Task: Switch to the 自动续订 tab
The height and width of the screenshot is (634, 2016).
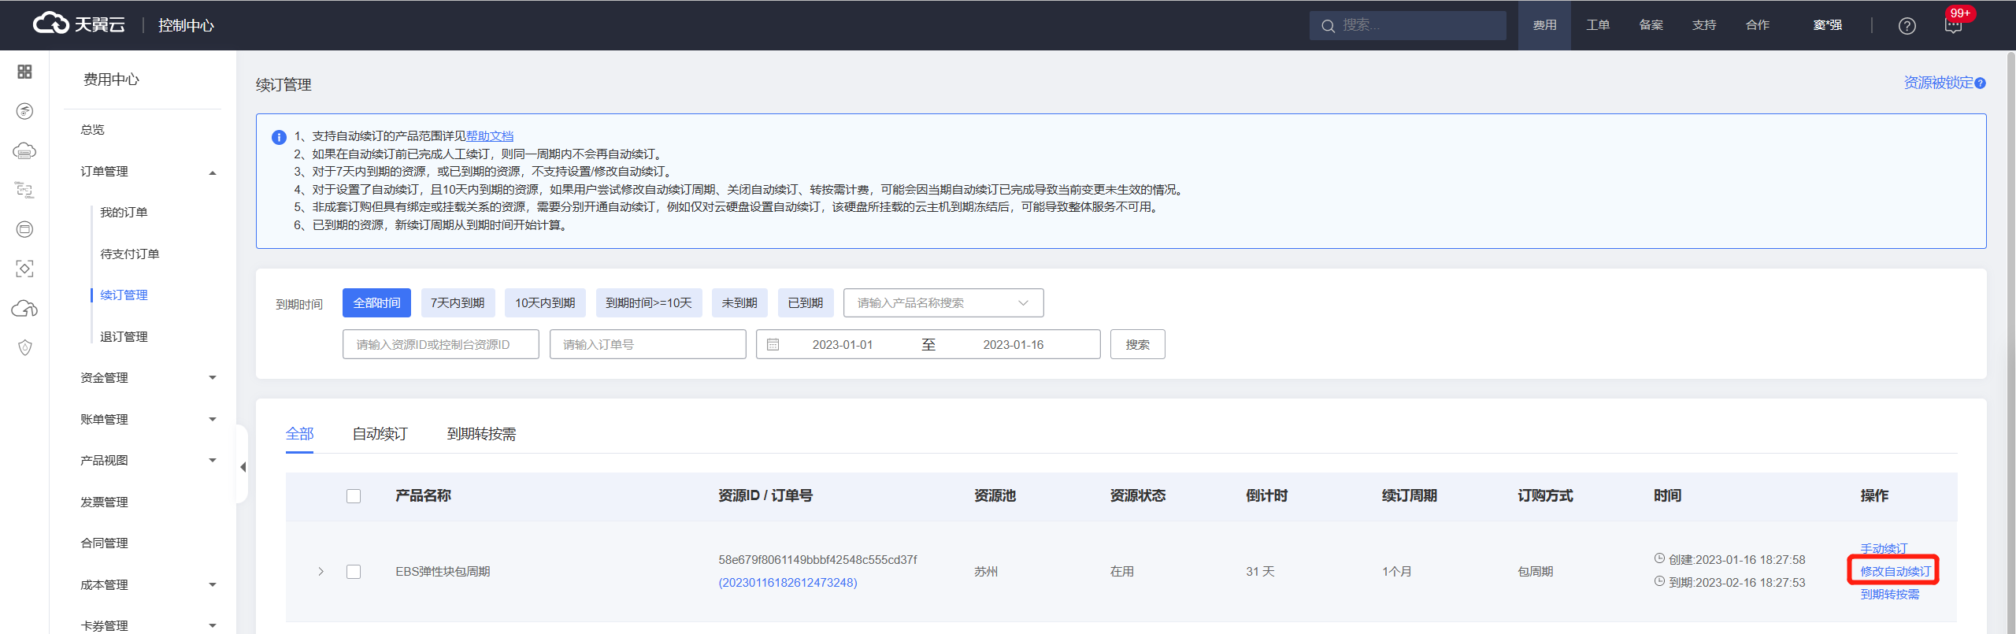Action: click(380, 434)
